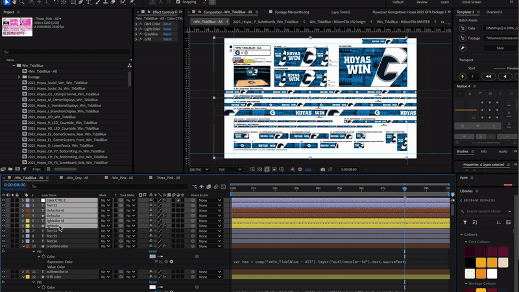This screenshot has width=519, height=292.
Task: Toggle visibility of outlinecolor-id layer
Action: (3, 272)
